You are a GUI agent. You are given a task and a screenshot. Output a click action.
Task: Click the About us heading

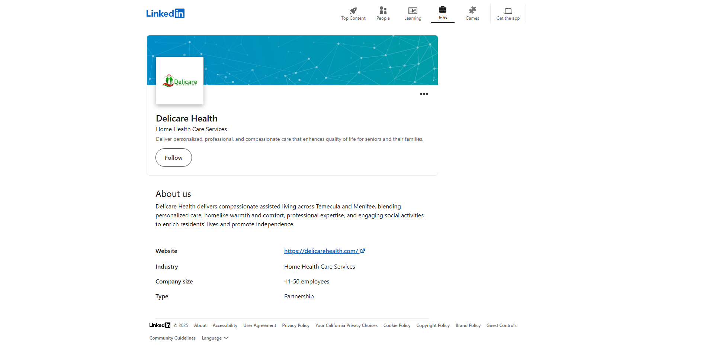(x=173, y=194)
